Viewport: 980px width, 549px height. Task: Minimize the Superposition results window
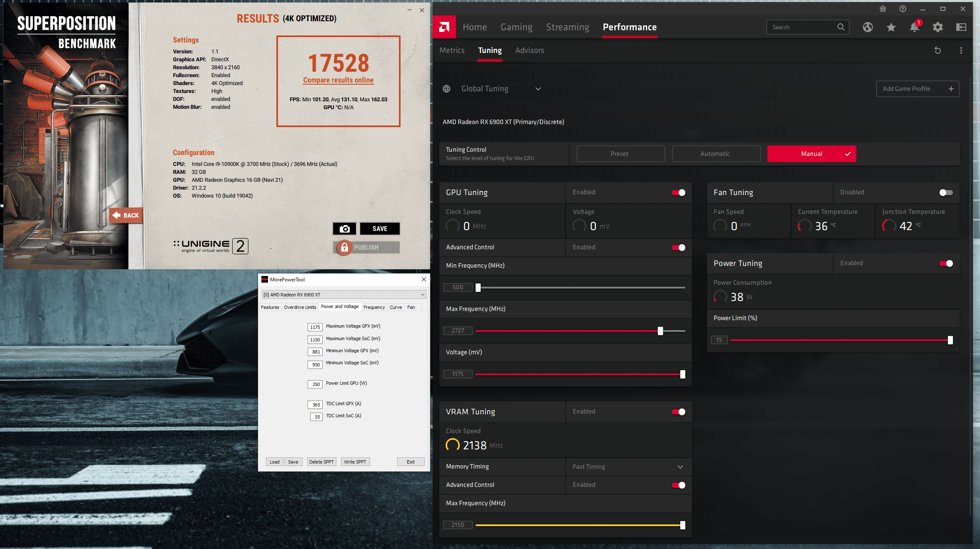click(x=409, y=10)
